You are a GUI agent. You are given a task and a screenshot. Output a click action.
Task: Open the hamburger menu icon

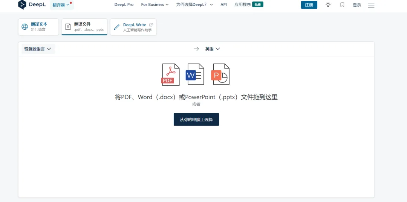pyautogui.click(x=371, y=5)
